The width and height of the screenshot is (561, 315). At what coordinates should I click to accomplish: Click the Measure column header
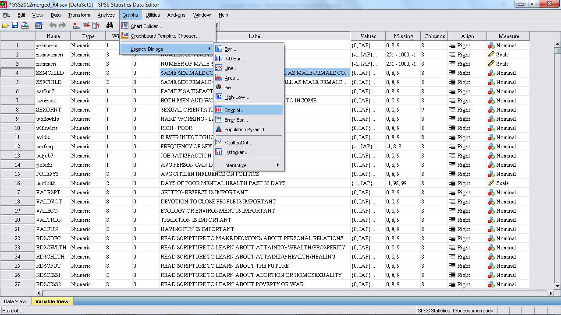tap(508, 36)
